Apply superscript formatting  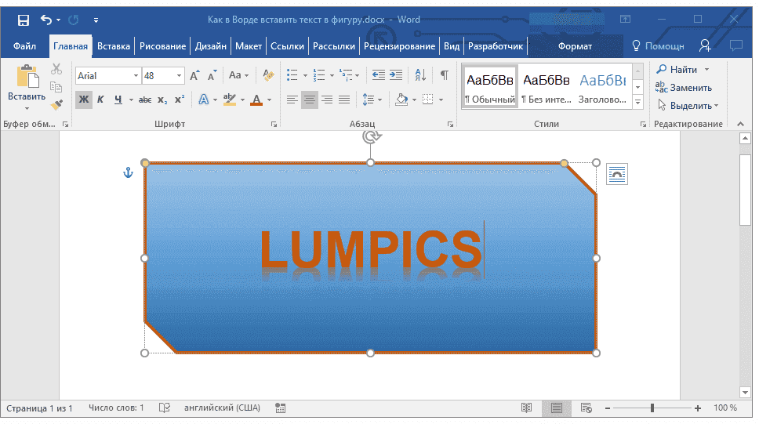(180, 100)
